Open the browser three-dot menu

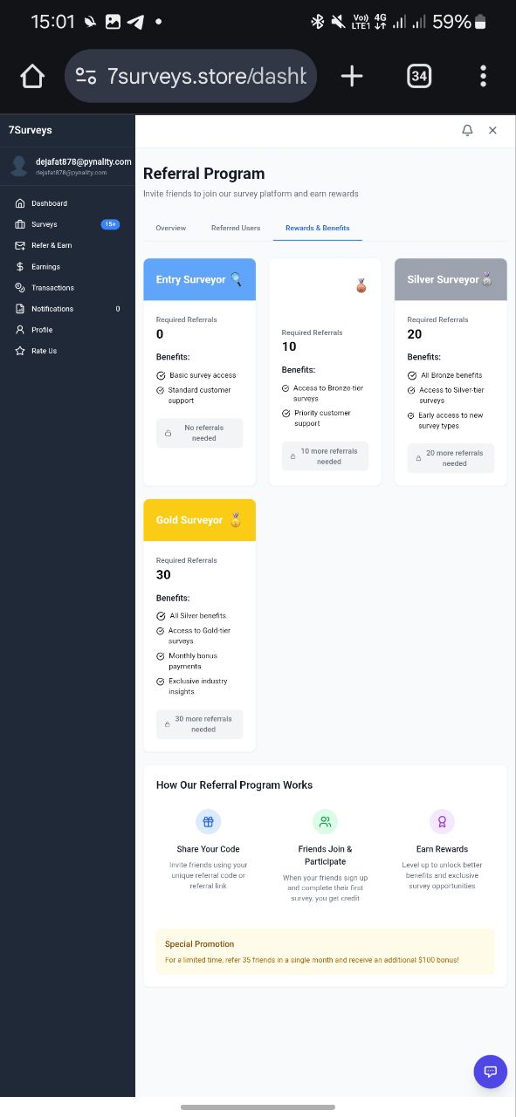click(x=483, y=77)
